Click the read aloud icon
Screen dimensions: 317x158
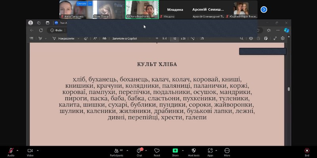pos(95,38)
